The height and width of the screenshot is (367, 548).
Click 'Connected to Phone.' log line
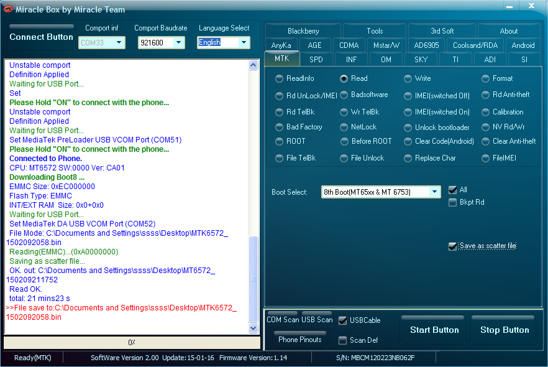(x=45, y=159)
